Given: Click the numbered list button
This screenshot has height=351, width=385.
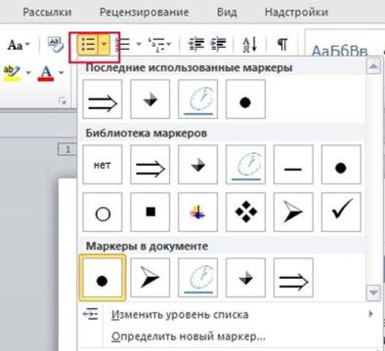Looking at the screenshot, I should 124,44.
